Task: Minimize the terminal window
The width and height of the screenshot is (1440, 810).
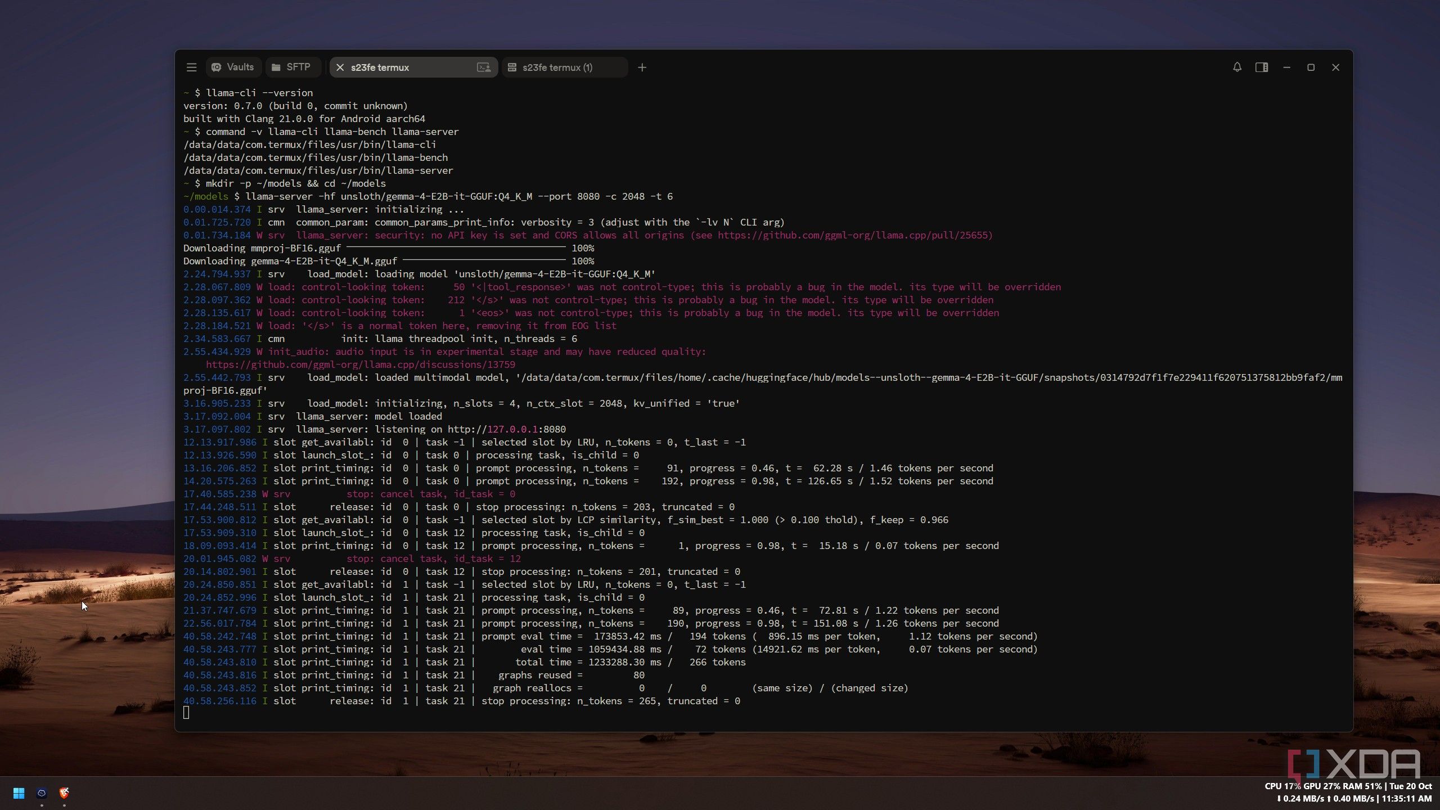Action: click(1286, 67)
